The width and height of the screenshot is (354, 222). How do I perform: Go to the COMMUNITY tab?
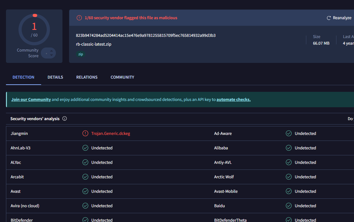pyautogui.click(x=122, y=77)
